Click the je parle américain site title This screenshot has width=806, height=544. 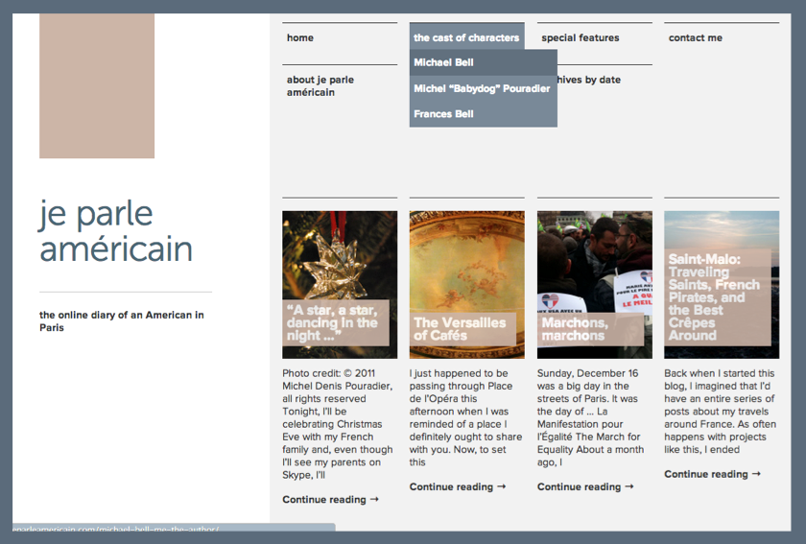click(116, 231)
